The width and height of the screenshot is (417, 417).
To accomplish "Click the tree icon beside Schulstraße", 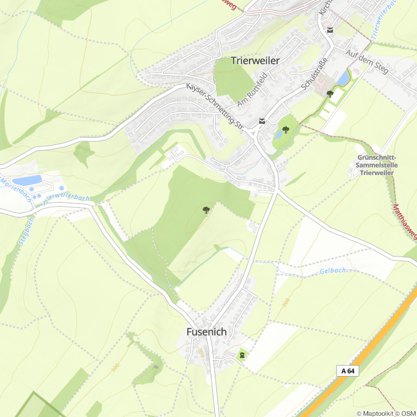I will [x=330, y=94].
